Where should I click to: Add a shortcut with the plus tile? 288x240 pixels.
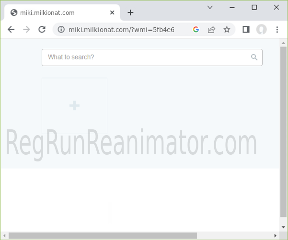(74, 106)
